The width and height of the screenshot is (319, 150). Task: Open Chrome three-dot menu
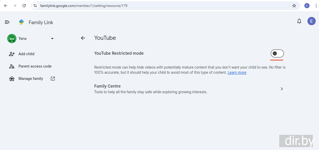tap(316, 6)
